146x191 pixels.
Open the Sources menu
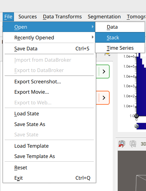click(x=28, y=17)
